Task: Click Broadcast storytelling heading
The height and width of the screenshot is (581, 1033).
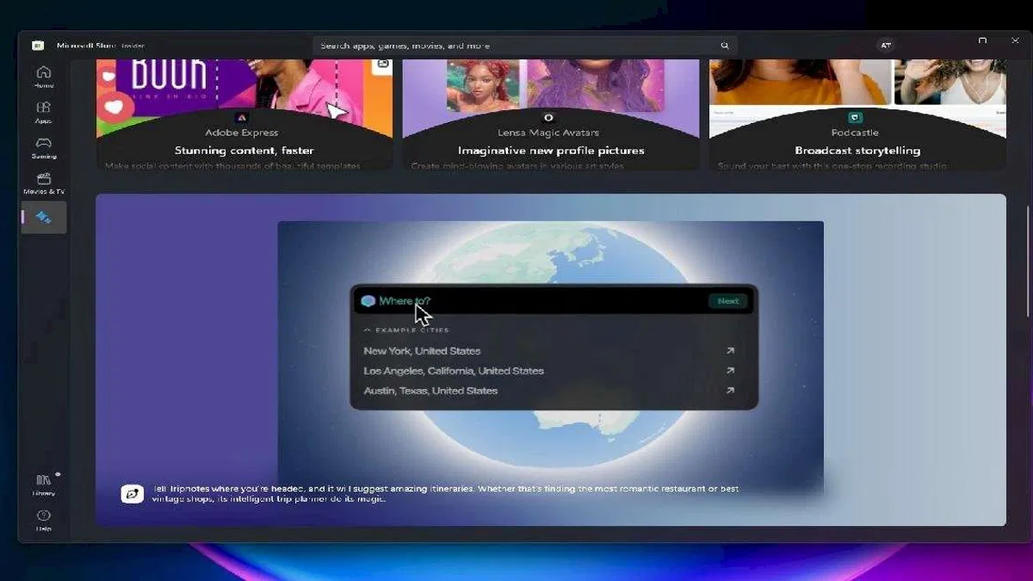Action: (x=857, y=151)
